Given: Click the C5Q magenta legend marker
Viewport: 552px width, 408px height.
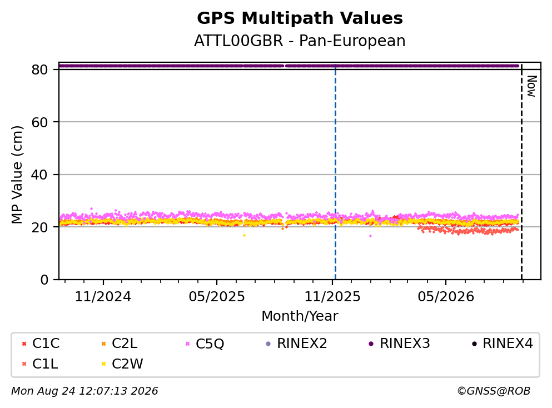Looking at the screenshot, I should [x=187, y=344].
